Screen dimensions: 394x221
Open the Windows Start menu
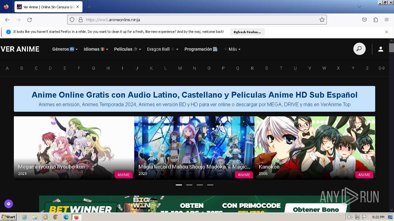8,217
